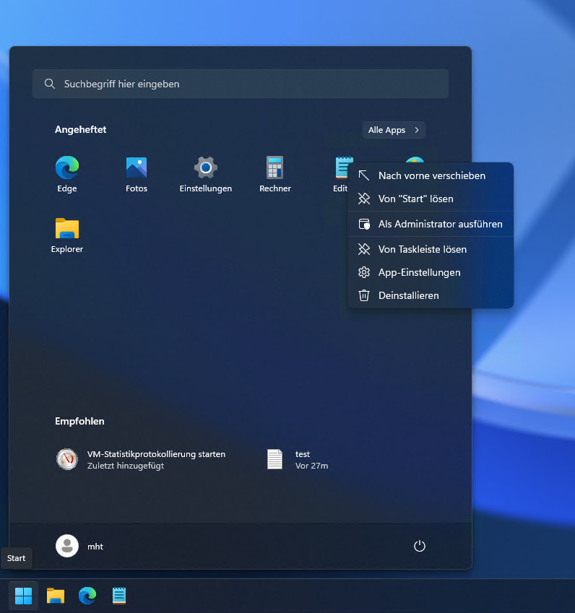This screenshot has width=575, height=613.
Task: Click the Suchbegriff hier eingeben search field
Action: tap(240, 84)
